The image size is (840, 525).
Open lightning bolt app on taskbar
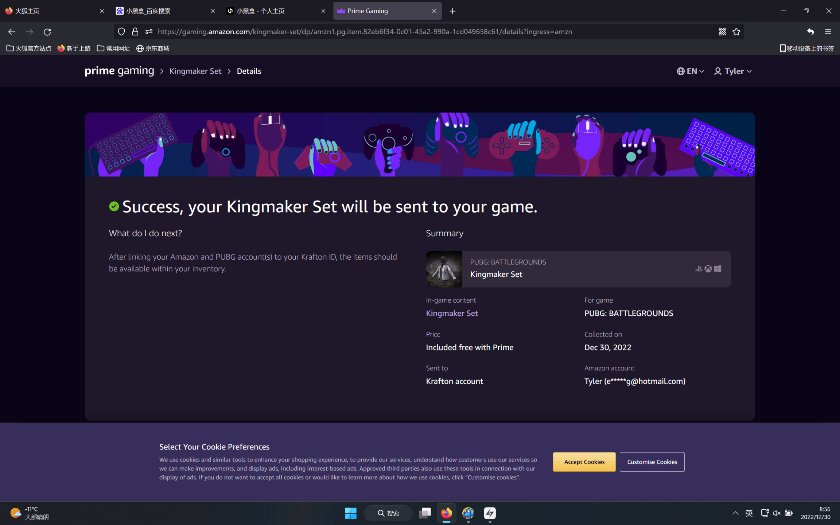pyautogui.click(x=490, y=513)
